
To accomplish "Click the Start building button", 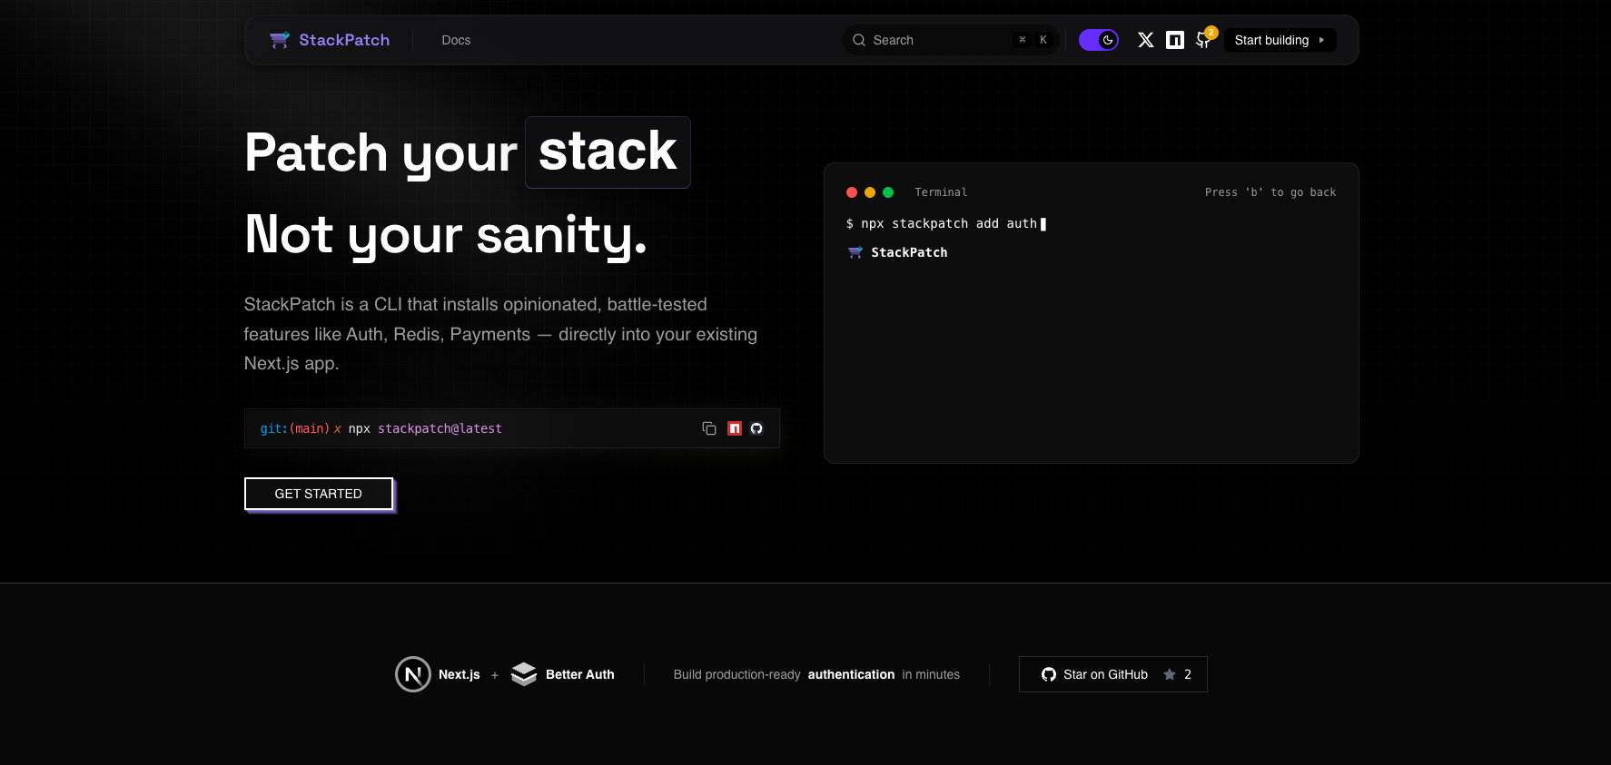I will pyautogui.click(x=1280, y=40).
